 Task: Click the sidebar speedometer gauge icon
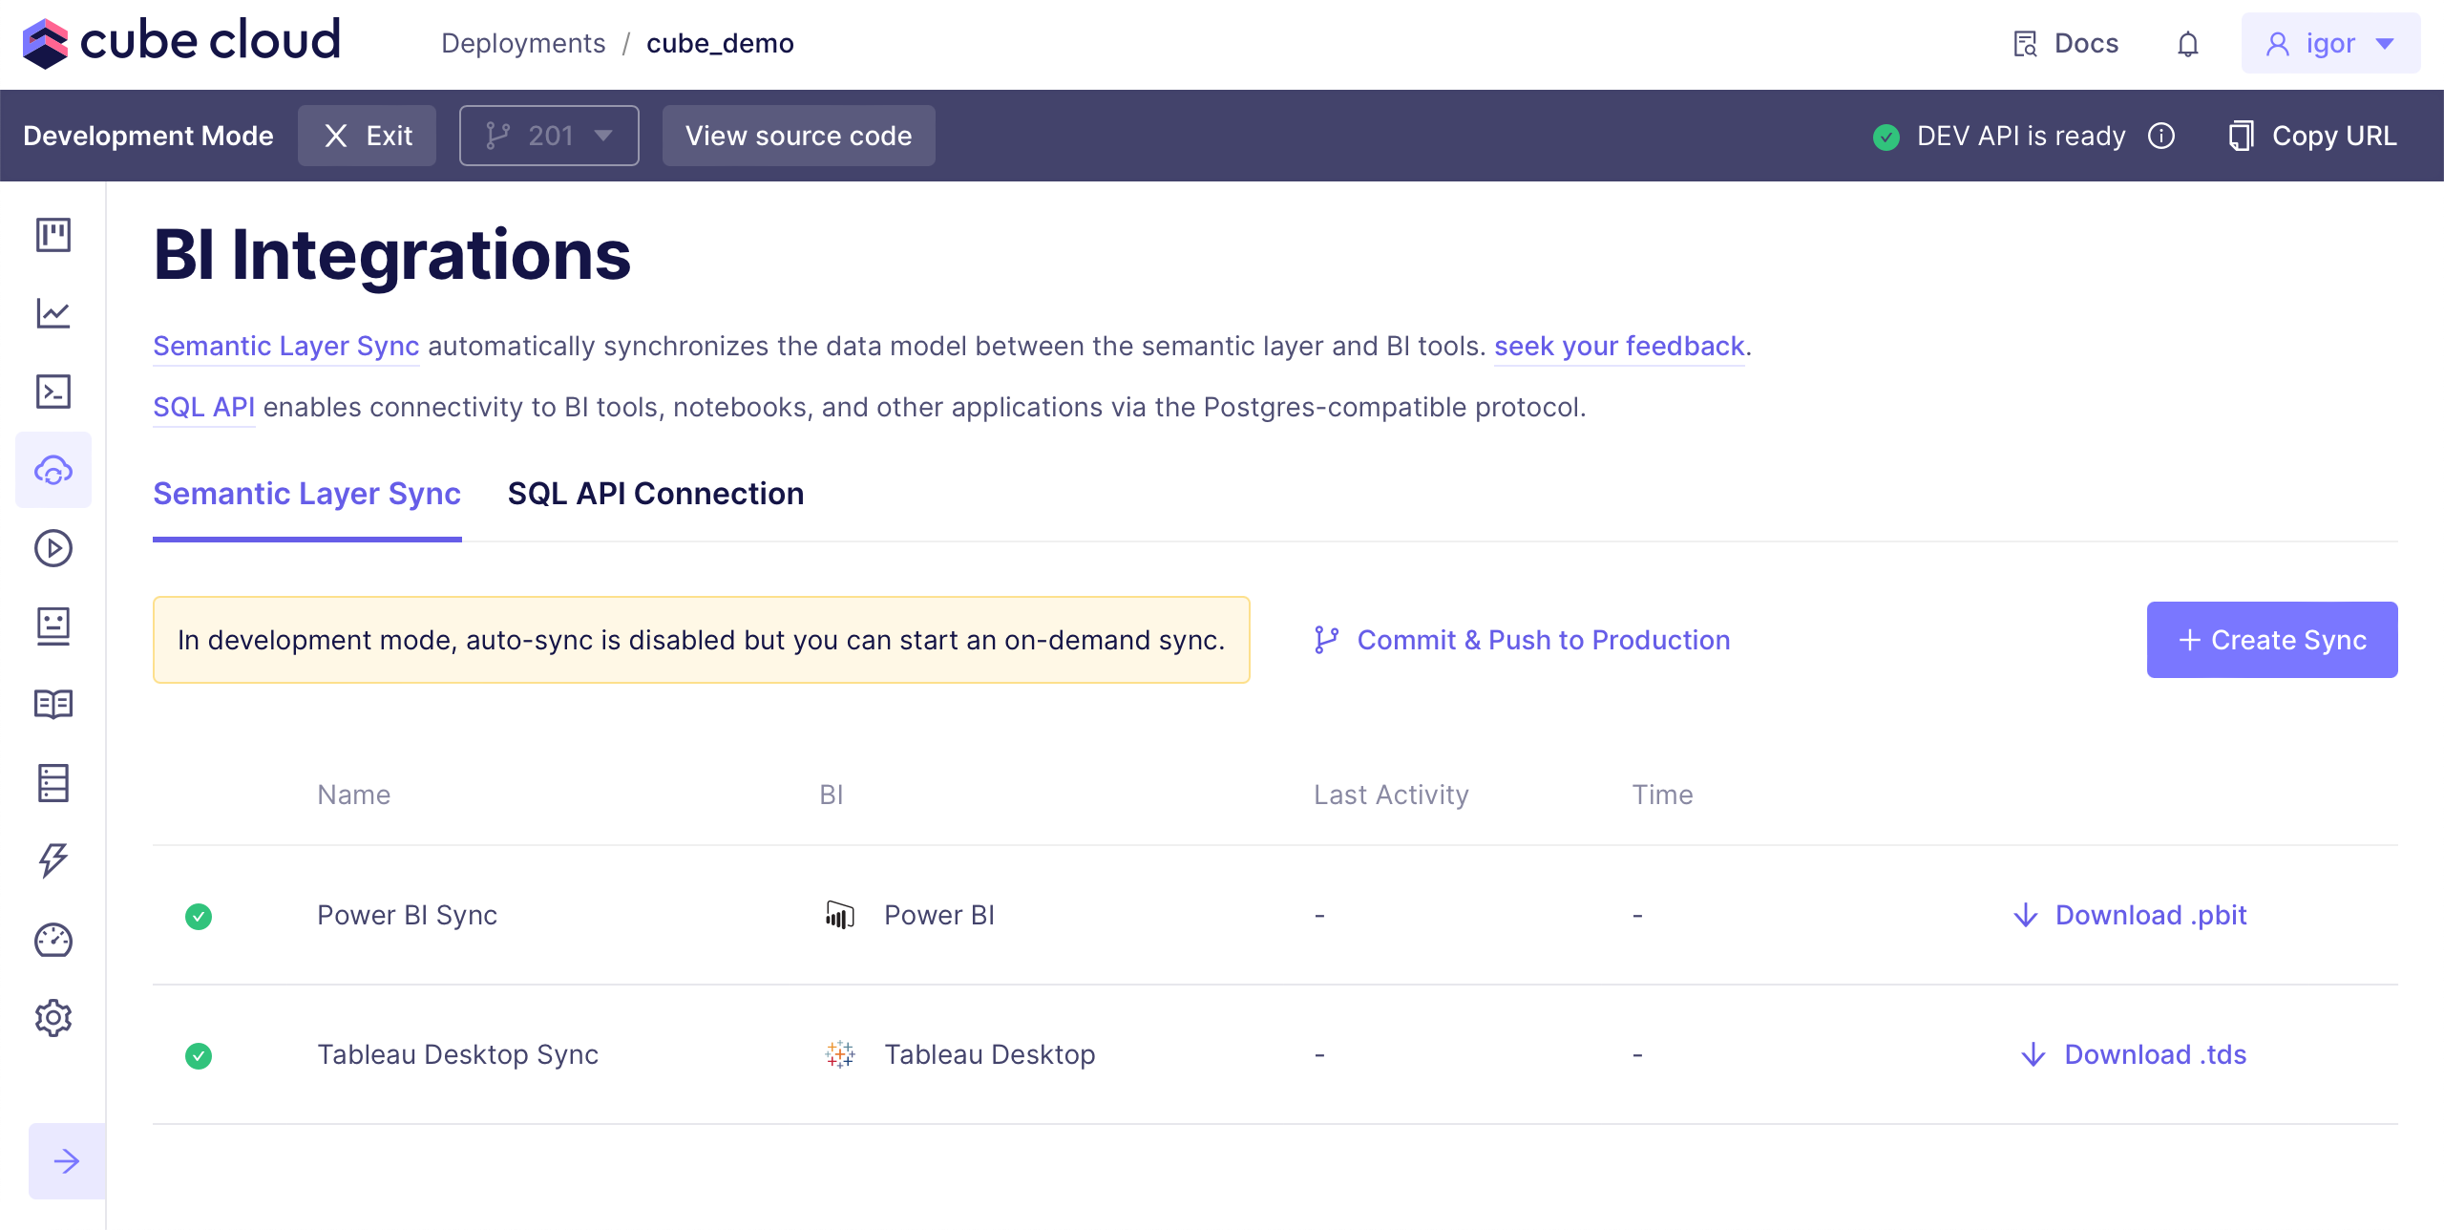pos(53,940)
